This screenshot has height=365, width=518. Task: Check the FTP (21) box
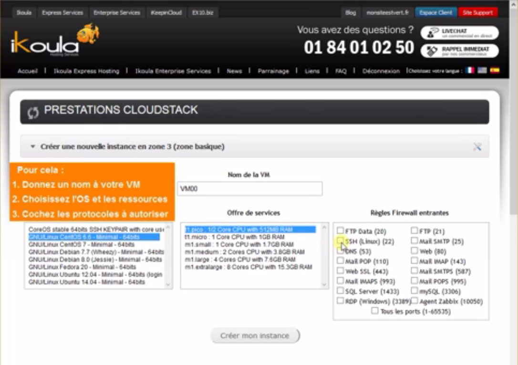pos(414,230)
